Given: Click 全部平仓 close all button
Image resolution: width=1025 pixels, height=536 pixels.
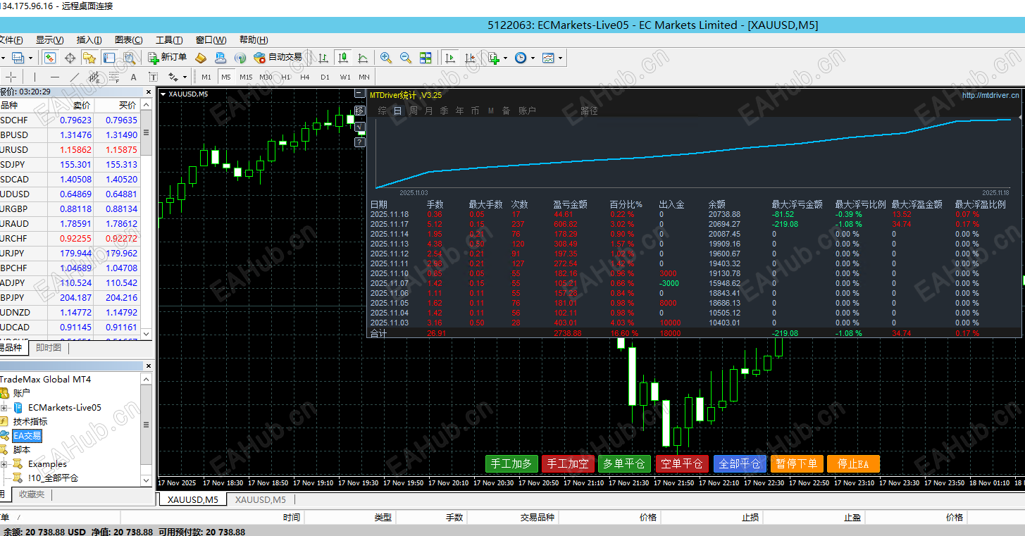Looking at the screenshot, I should click(740, 463).
